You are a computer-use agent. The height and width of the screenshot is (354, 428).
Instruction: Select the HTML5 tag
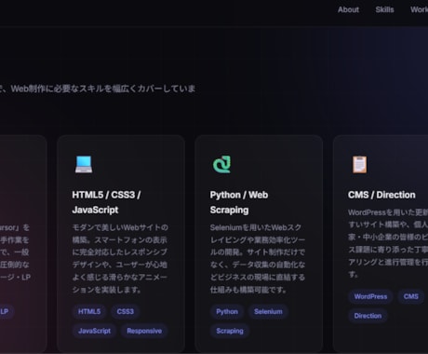point(89,311)
